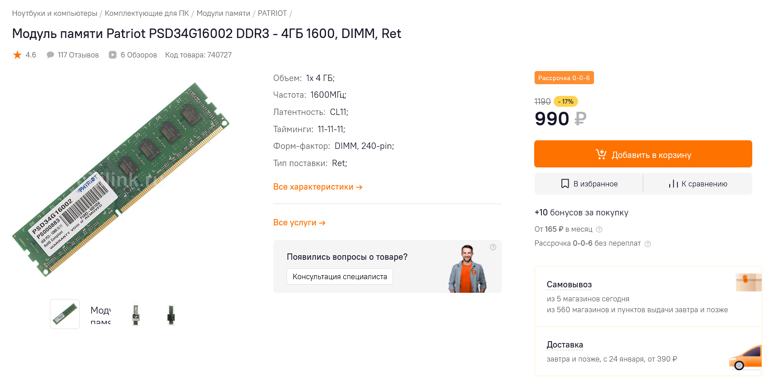Select the third product thumbnail
The height and width of the screenshot is (386, 784).
point(136,314)
